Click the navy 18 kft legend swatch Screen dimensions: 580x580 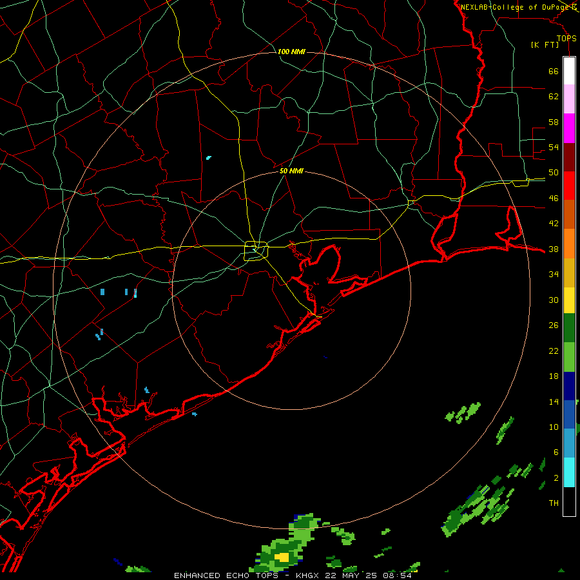pyautogui.click(x=569, y=386)
